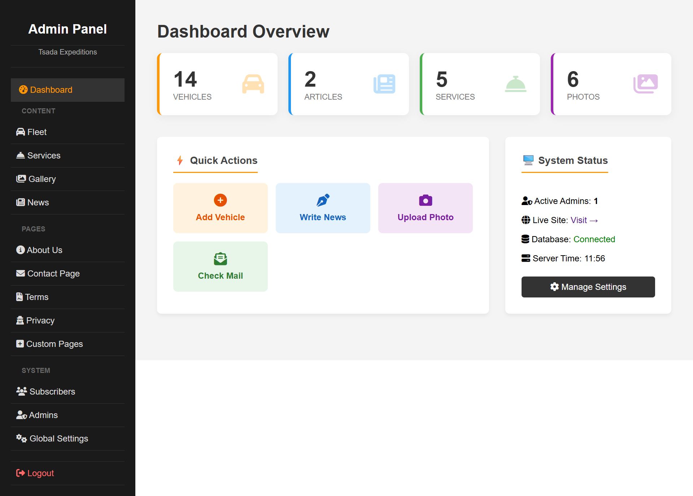693x496 pixels.
Task: Click the envelope icon on Check Mail
Action: tap(220, 259)
